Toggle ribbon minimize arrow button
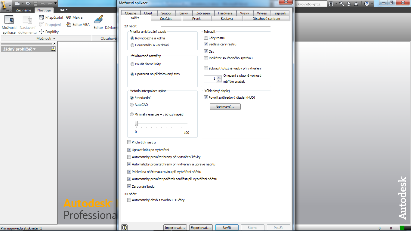This screenshot has width=411, height=231. (x=62, y=10)
